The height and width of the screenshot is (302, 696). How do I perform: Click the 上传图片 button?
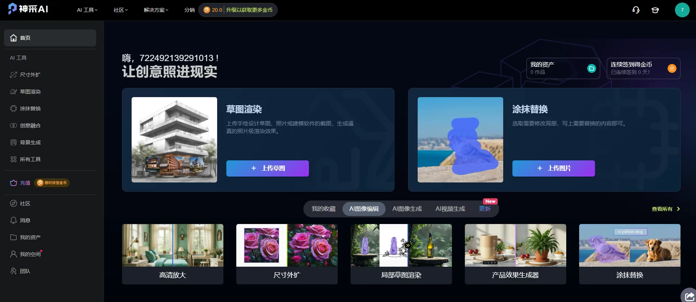tap(553, 168)
